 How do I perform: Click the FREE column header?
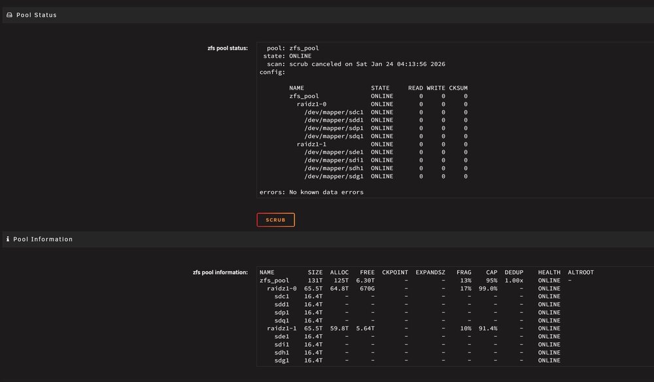367,272
